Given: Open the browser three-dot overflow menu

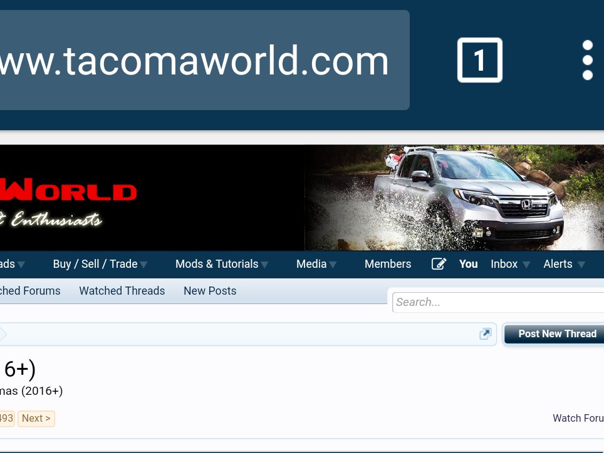Looking at the screenshot, I should 588,60.
